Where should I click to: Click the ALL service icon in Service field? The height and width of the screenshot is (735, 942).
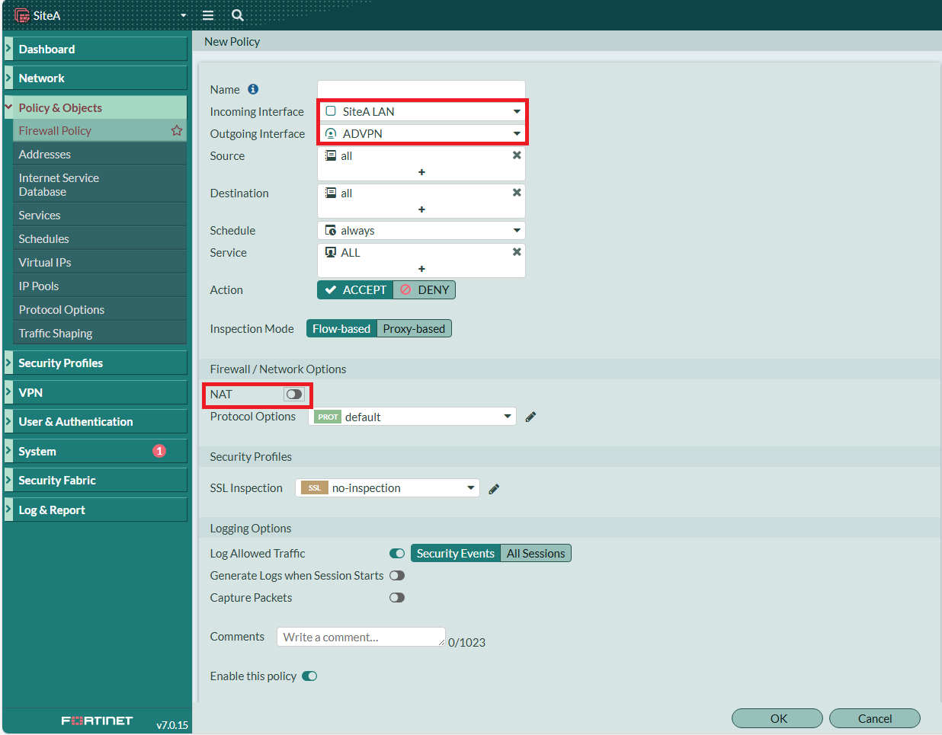[x=331, y=252]
